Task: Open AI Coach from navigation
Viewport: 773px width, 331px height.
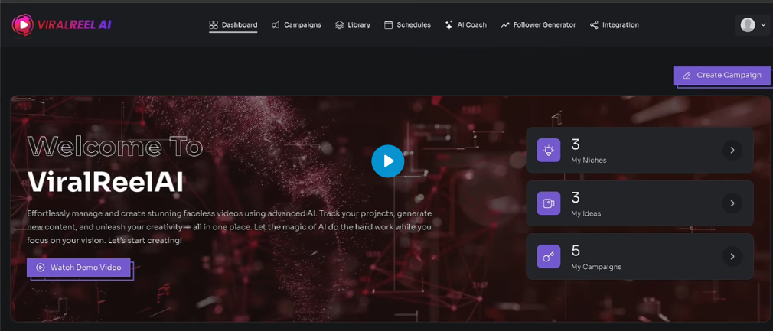Action: click(466, 24)
